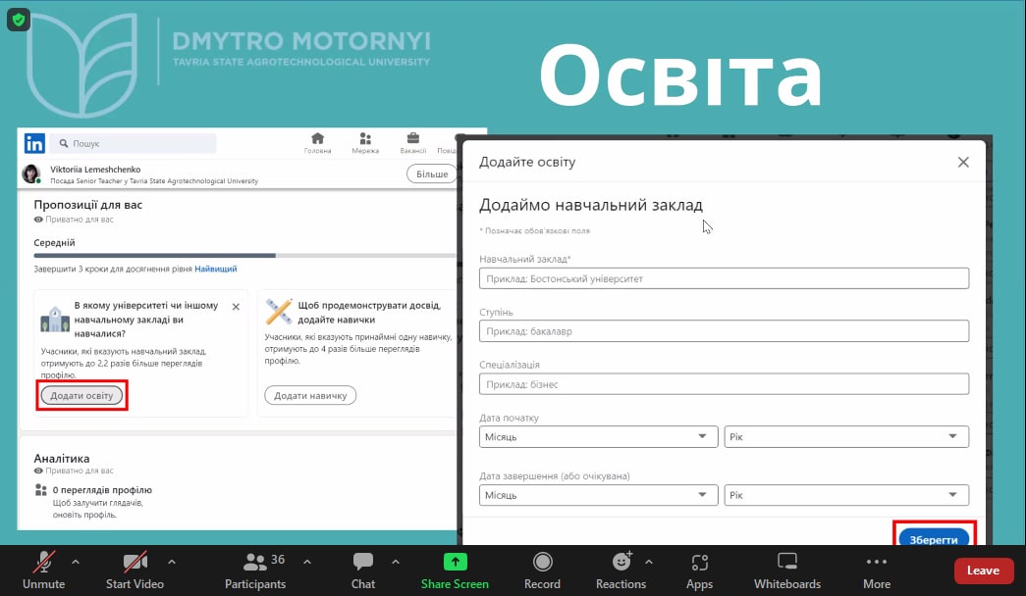Image resolution: width=1026 pixels, height=596 pixels.
Task: Click the green Share Screen button
Action: click(x=455, y=571)
